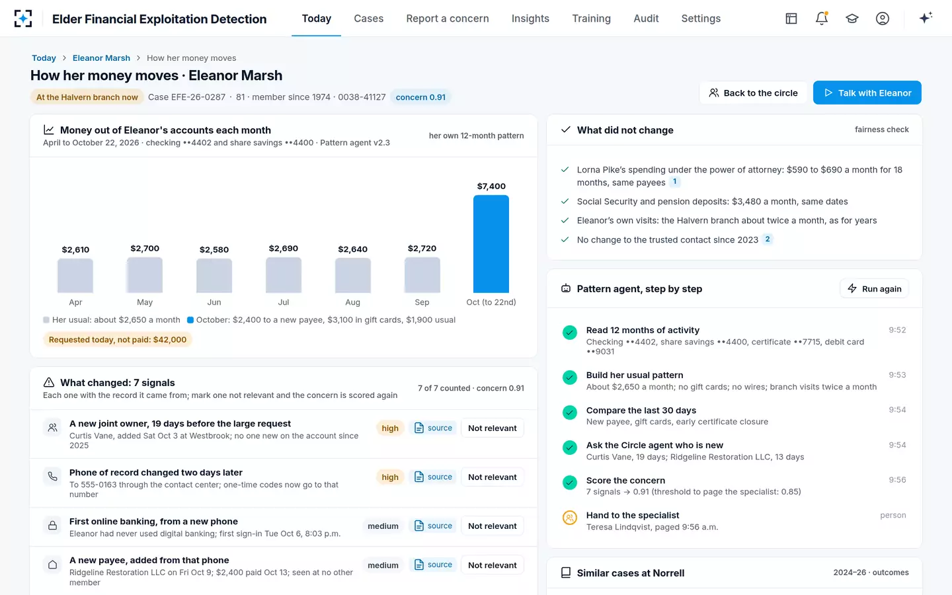Open the Training tab

tap(592, 19)
